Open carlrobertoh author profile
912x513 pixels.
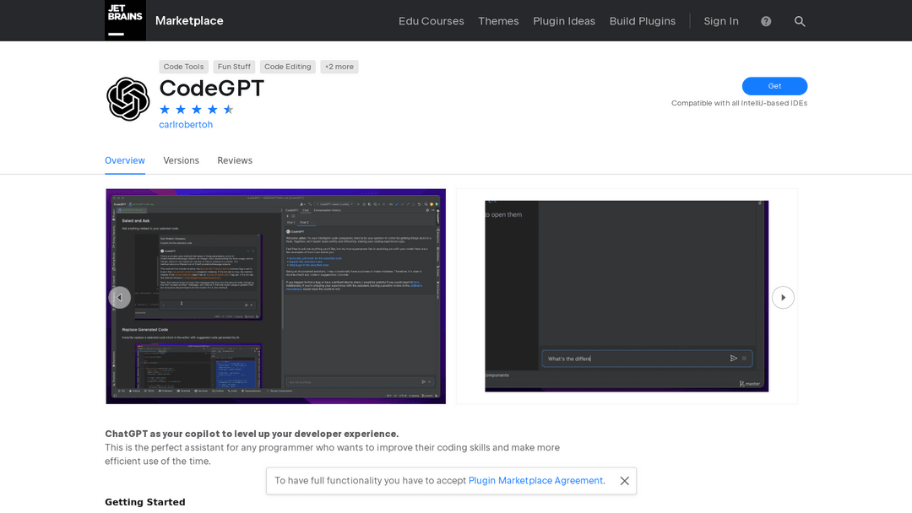[x=186, y=124]
